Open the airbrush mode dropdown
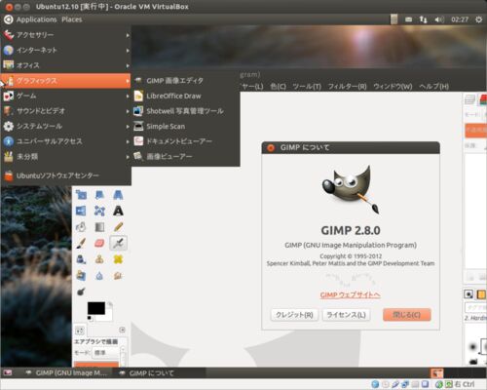Image resolution: width=487 pixels, height=390 pixels. pyautogui.click(x=106, y=352)
